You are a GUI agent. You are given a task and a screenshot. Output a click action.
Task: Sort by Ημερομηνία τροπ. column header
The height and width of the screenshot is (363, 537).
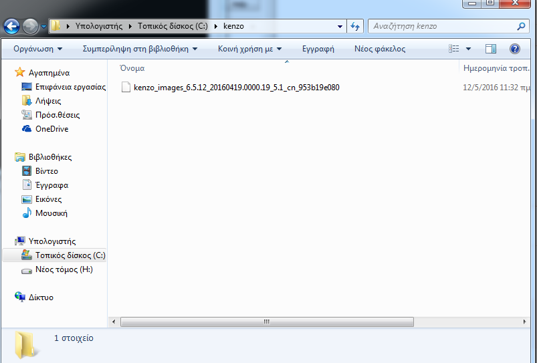pyautogui.click(x=496, y=68)
